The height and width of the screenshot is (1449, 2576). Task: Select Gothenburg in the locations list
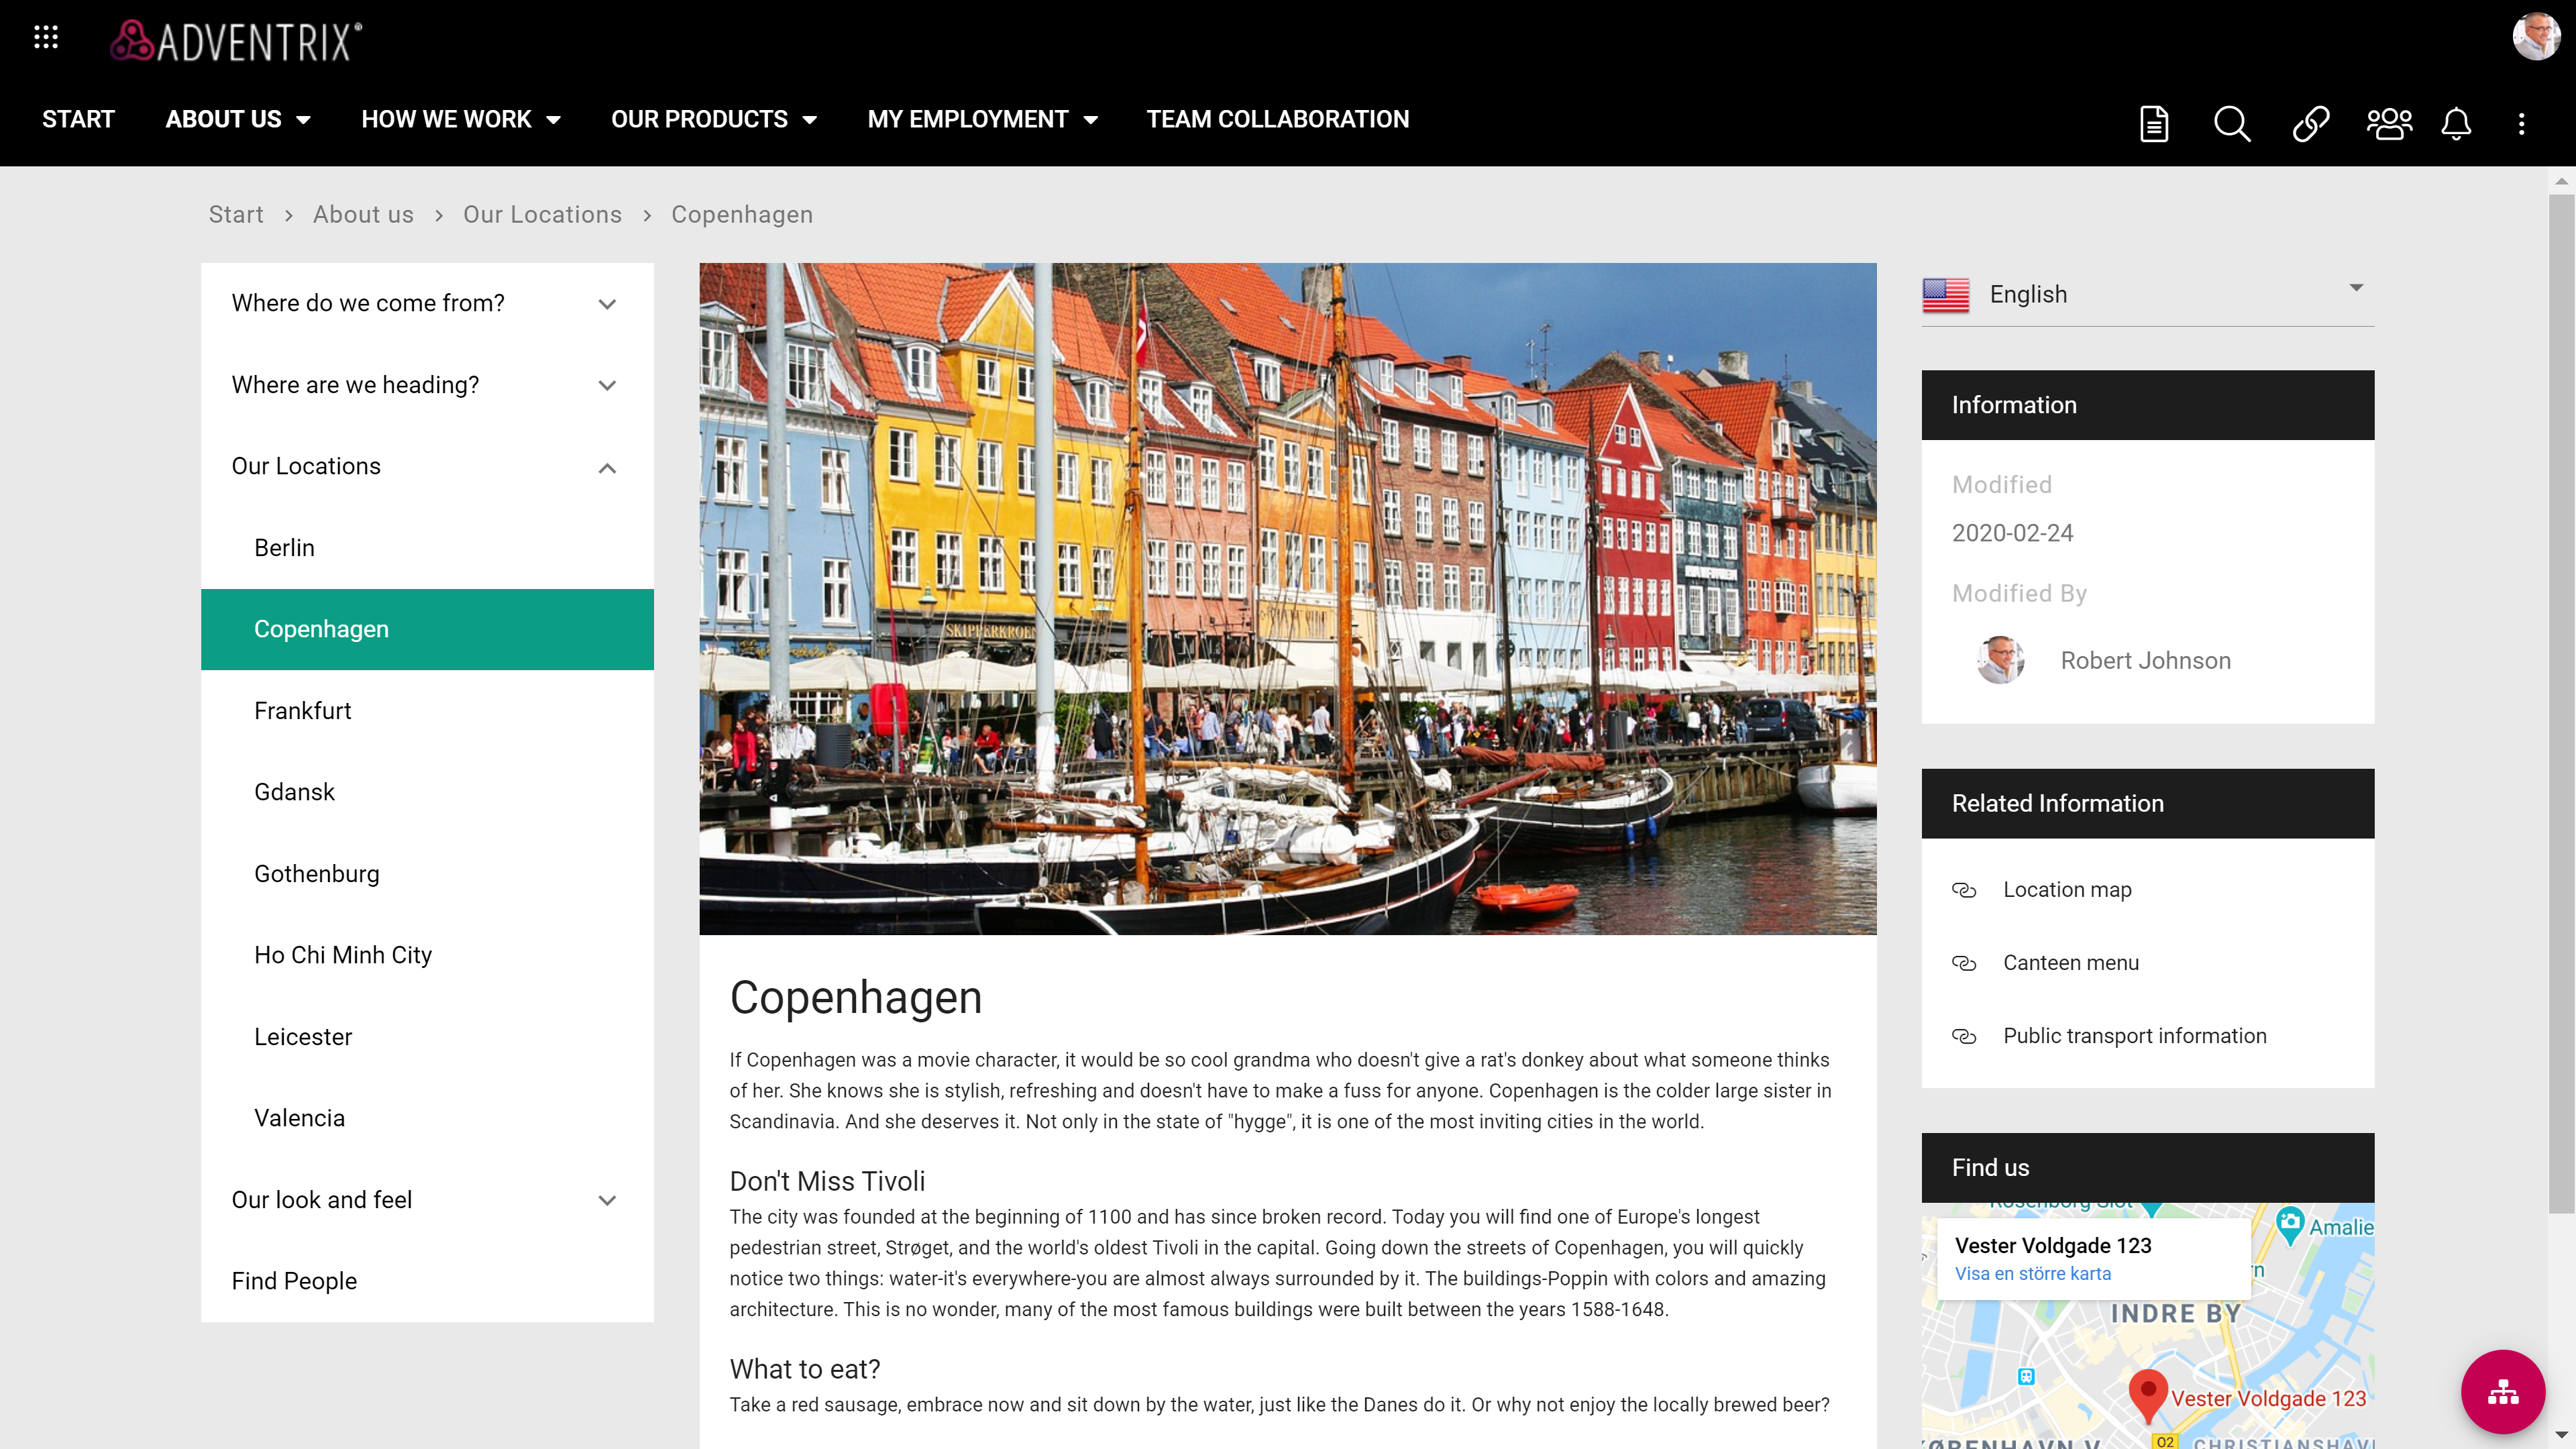coord(316,873)
